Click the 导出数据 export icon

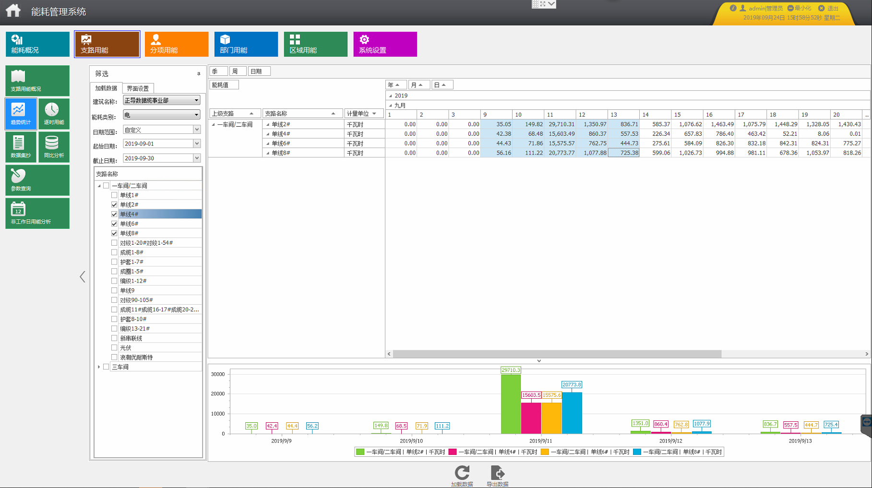tap(497, 474)
